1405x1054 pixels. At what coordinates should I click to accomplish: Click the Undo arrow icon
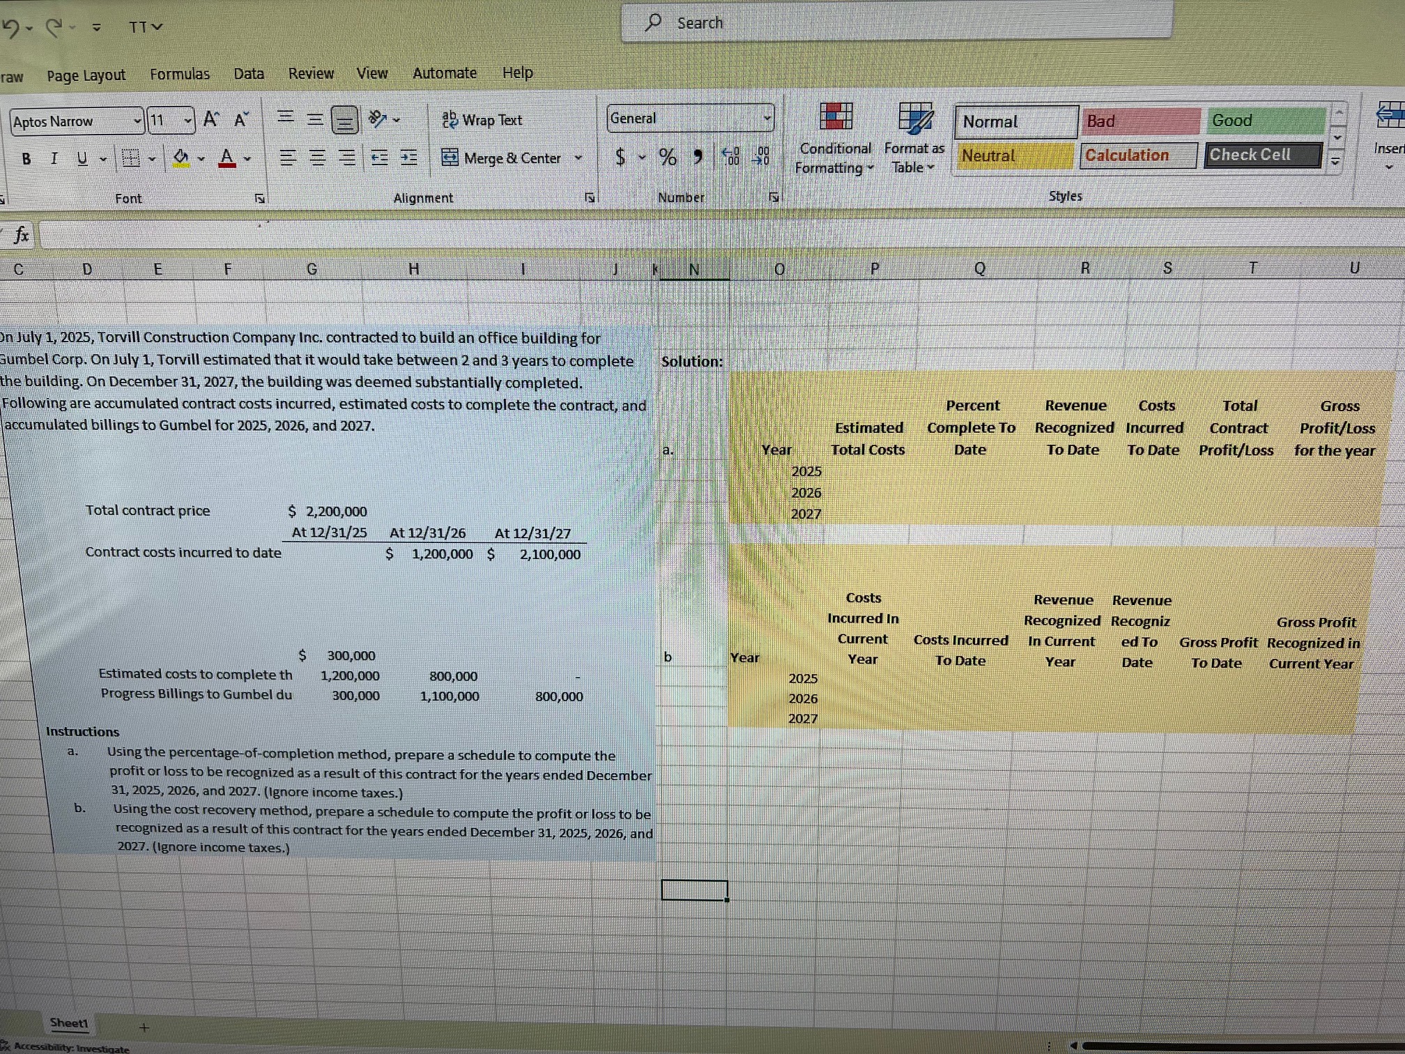[x=10, y=28]
